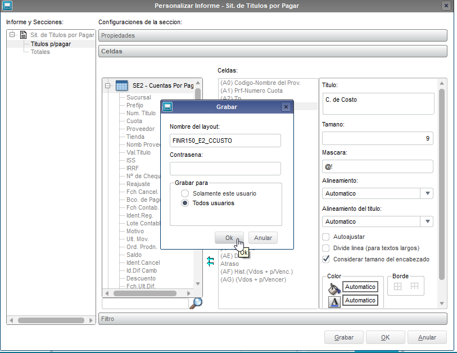
Task: Select Solamente este usuario radio option
Action: (x=185, y=193)
